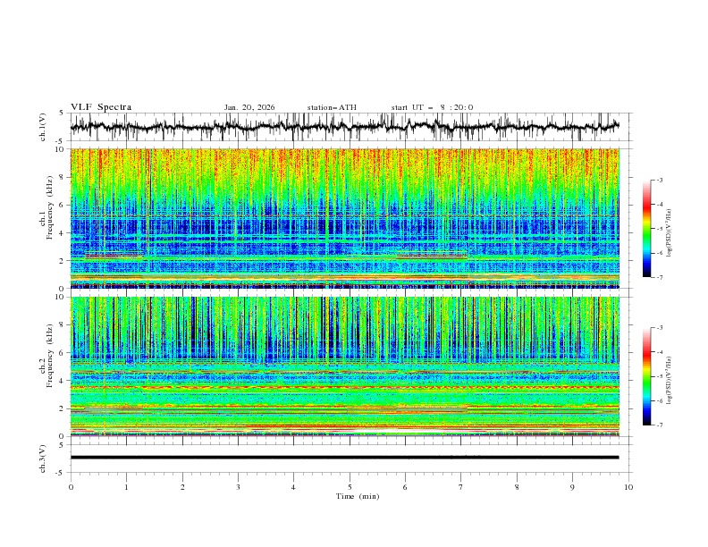This screenshot has width=708, height=547.
Task: Click the time axis tick label '7'
Action: [x=461, y=487]
